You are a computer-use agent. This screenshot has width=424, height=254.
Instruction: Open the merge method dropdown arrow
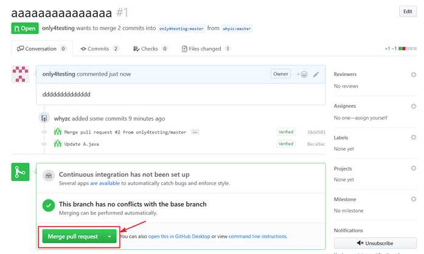click(109, 236)
